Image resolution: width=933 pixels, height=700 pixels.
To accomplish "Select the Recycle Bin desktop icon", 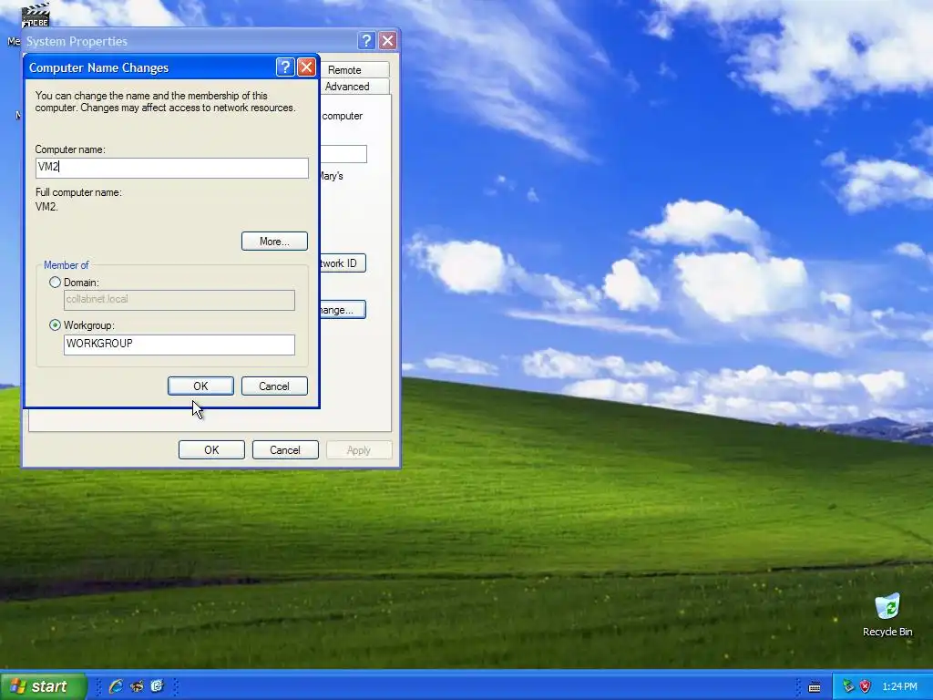I will (887, 615).
